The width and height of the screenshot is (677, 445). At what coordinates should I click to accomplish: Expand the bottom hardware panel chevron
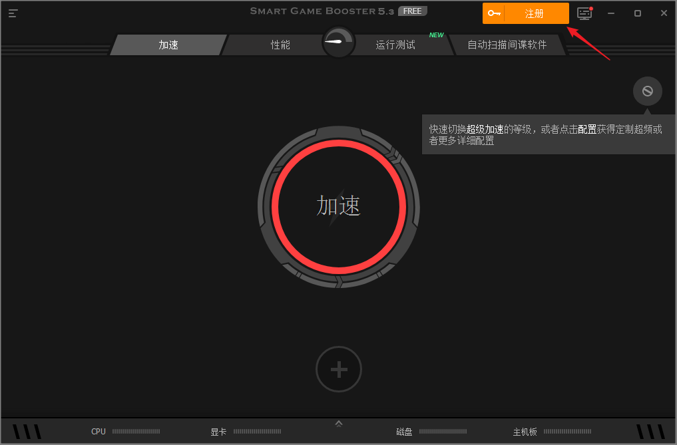338,424
